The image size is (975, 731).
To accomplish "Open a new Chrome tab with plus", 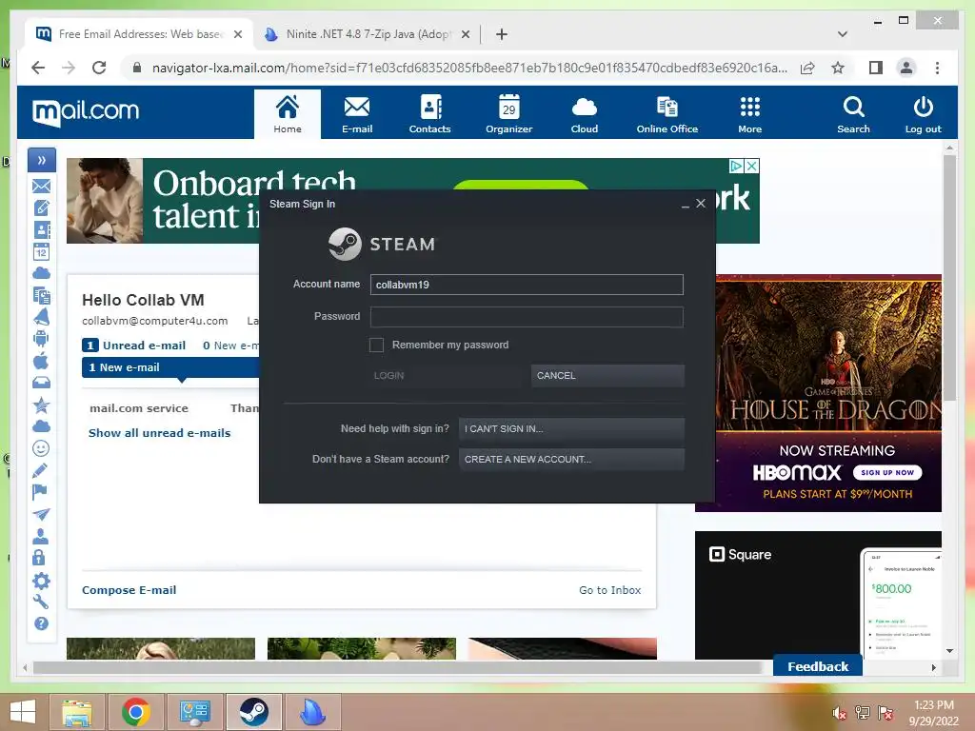I will [502, 34].
